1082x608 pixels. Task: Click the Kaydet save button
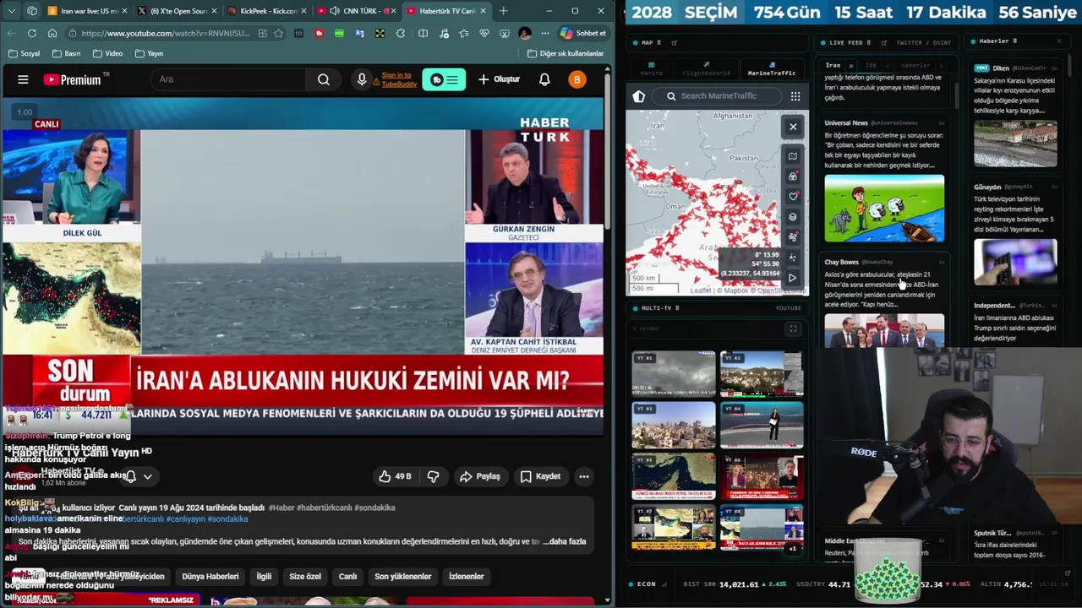point(540,476)
